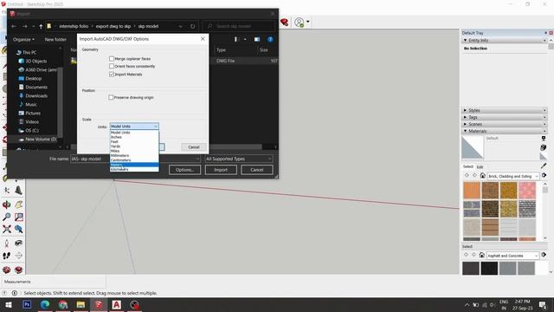The height and width of the screenshot is (312, 554).
Task: Select the Orbit tool in left toolbar
Action: click(x=6, y=205)
